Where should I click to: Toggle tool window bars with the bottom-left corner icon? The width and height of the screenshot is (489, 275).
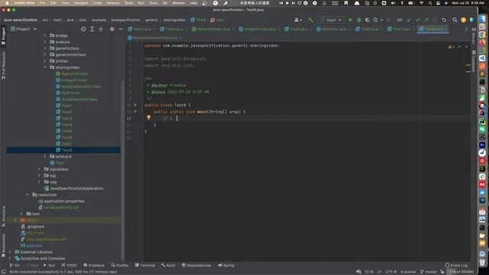(4, 272)
